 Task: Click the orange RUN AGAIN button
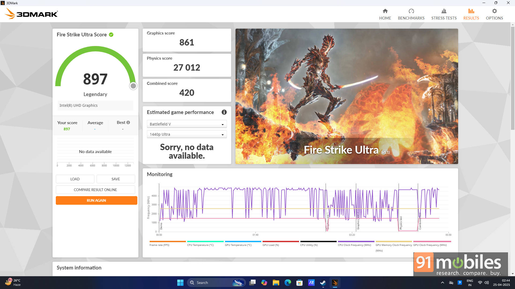click(x=96, y=200)
